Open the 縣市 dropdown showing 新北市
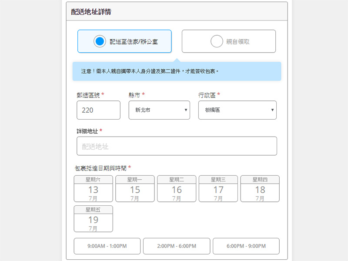Image resolution: width=348 pixels, height=261 pixels. click(159, 110)
